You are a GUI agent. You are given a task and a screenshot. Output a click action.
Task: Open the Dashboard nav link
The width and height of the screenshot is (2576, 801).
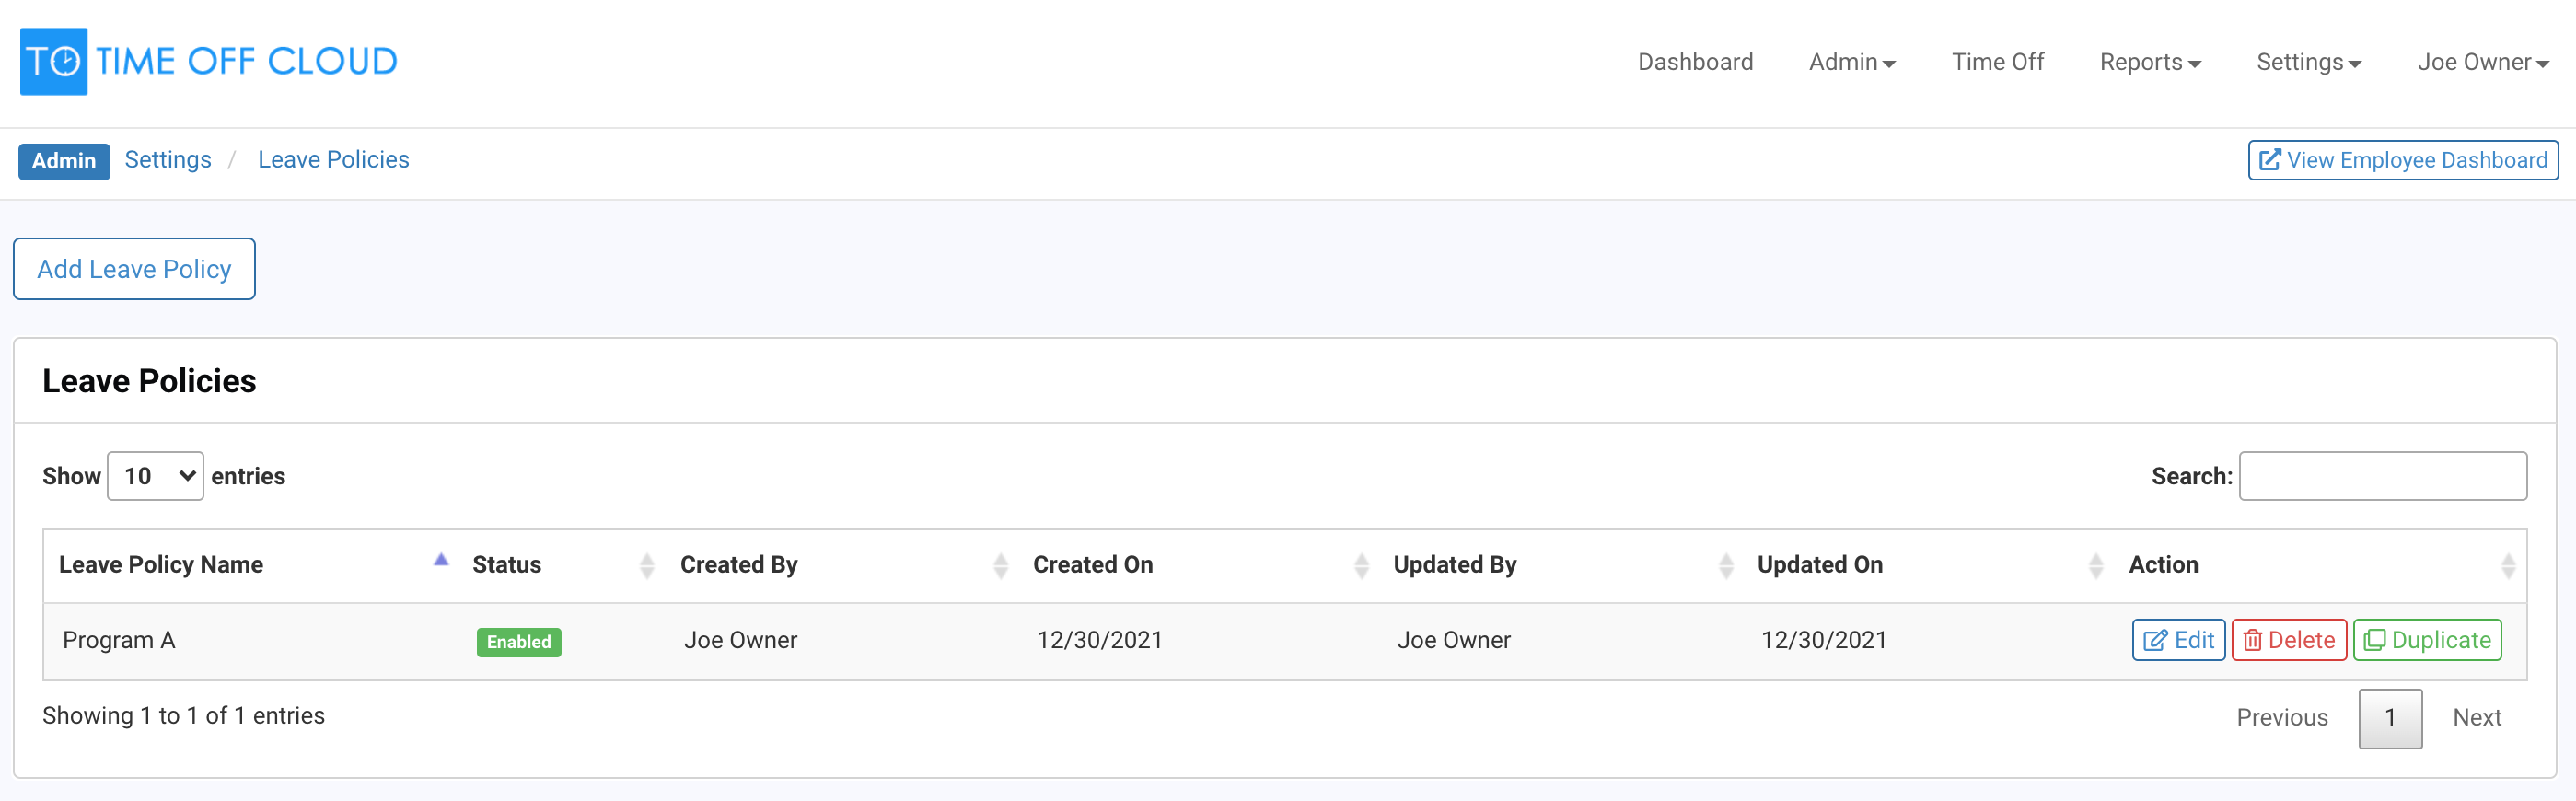coord(1695,62)
